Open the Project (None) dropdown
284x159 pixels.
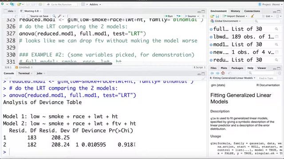(270, 4)
